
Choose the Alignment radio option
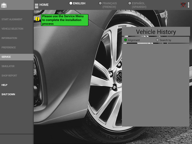[x=126, y=40]
